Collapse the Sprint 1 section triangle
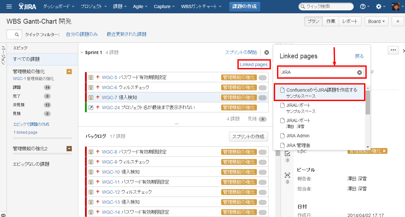This screenshot has width=405, height=217. point(82,53)
